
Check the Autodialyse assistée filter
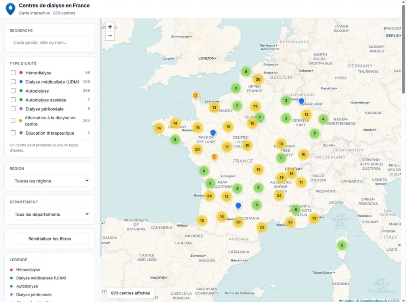click(x=13, y=100)
